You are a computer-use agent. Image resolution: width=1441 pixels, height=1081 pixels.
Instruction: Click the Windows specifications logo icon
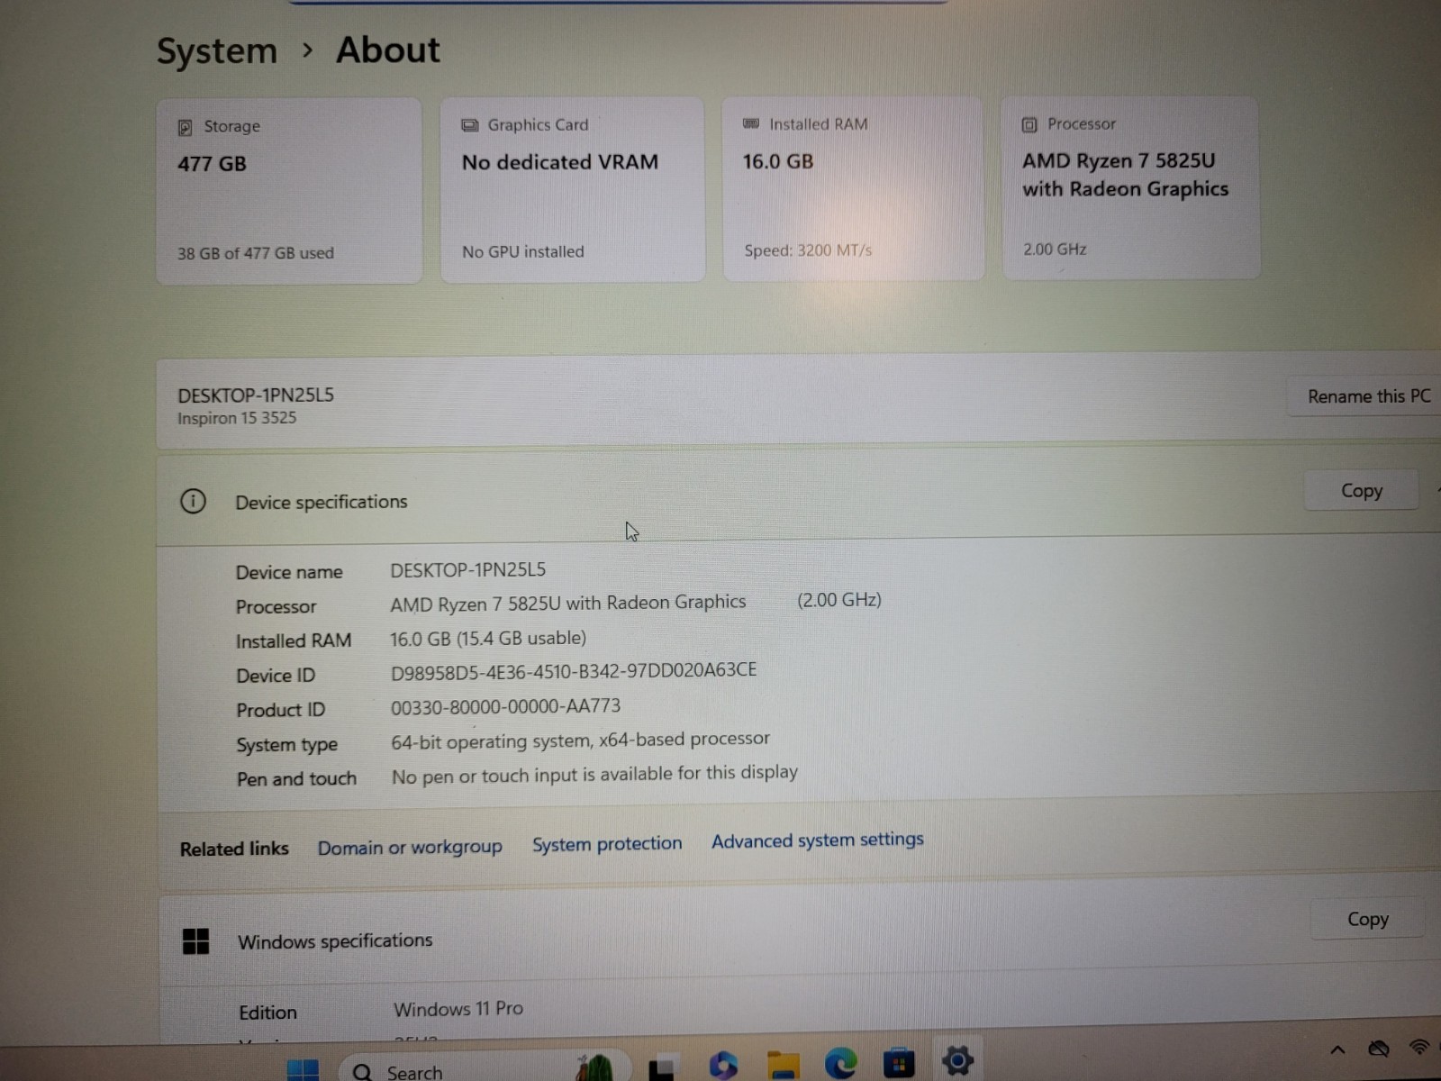coord(195,941)
